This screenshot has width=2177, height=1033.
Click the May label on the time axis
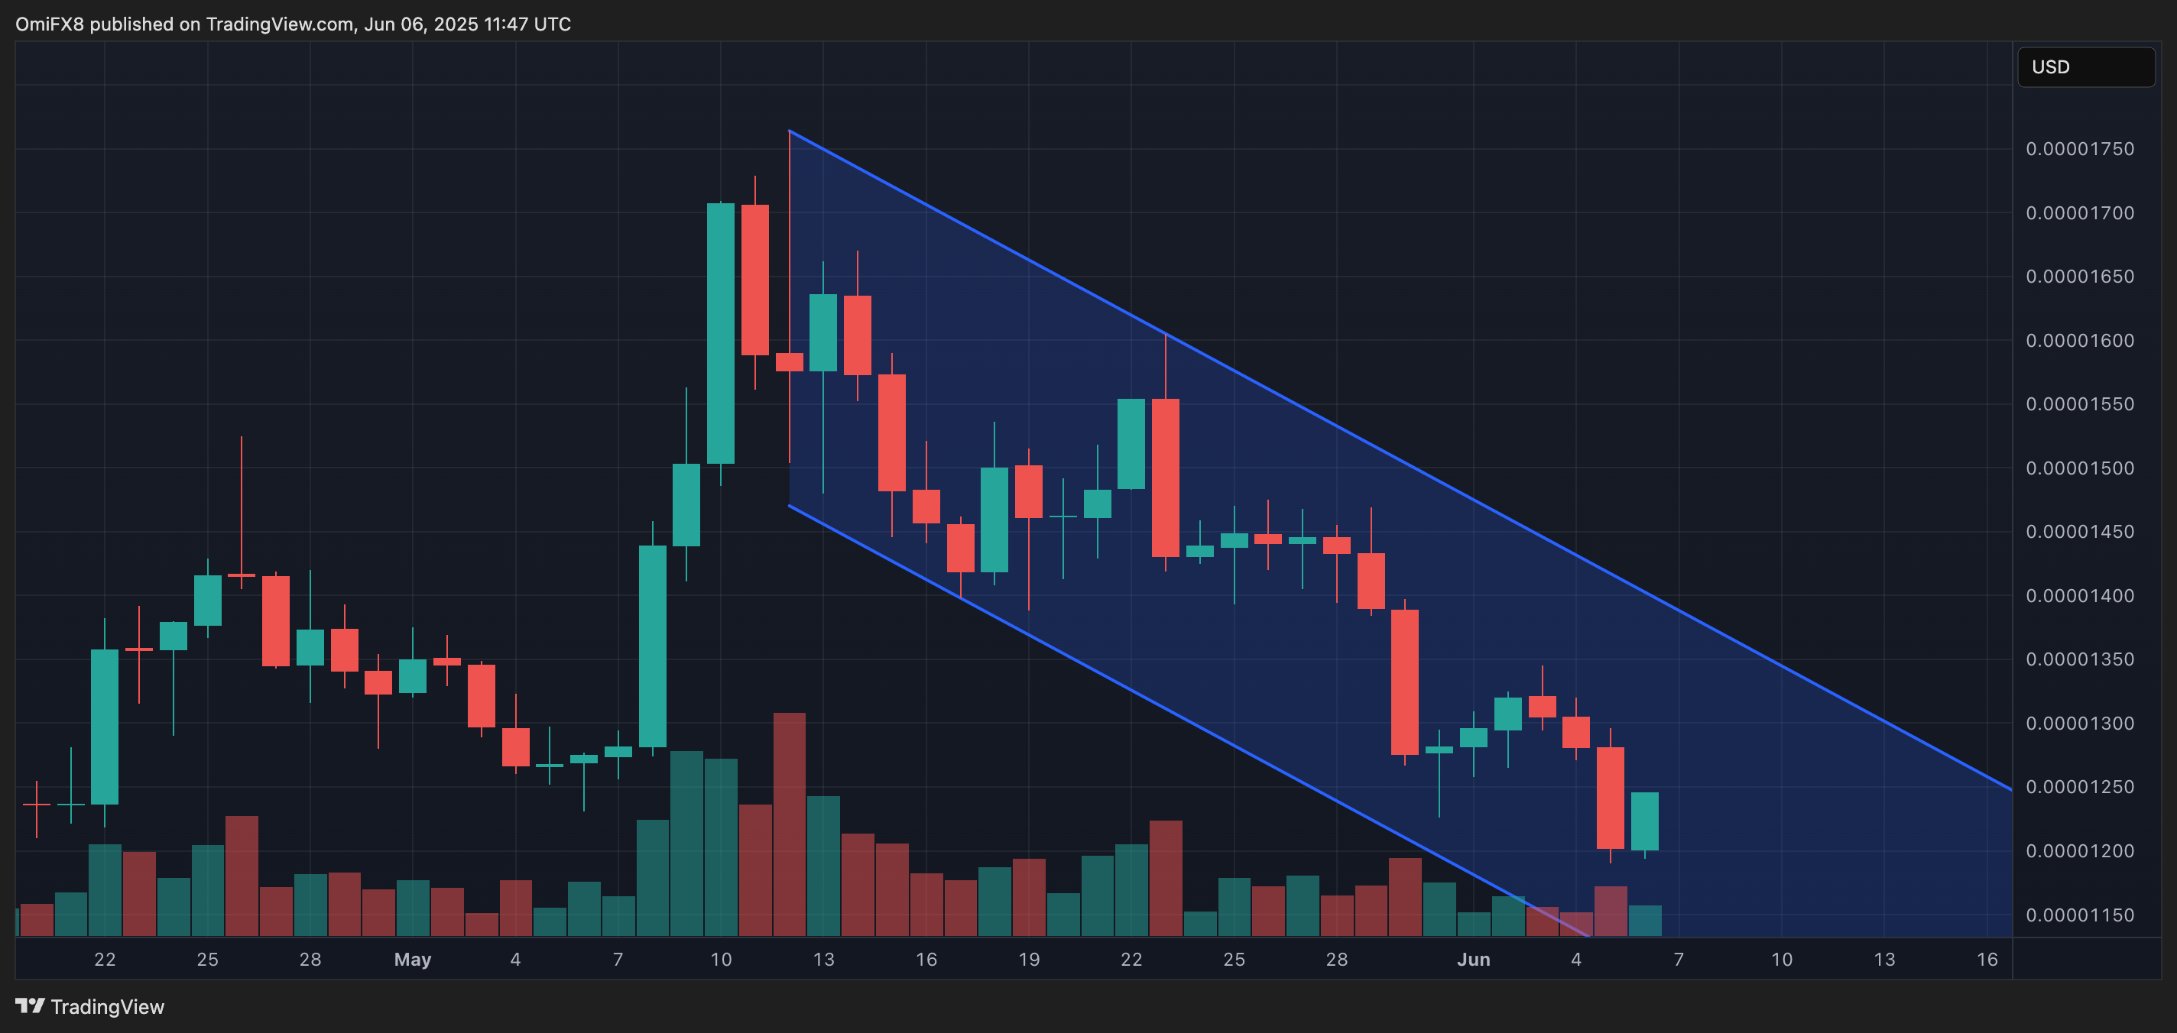click(x=411, y=960)
